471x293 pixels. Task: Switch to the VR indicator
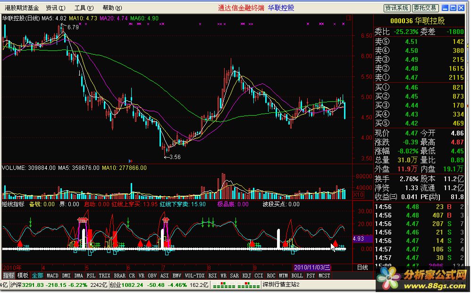(x=142, y=276)
